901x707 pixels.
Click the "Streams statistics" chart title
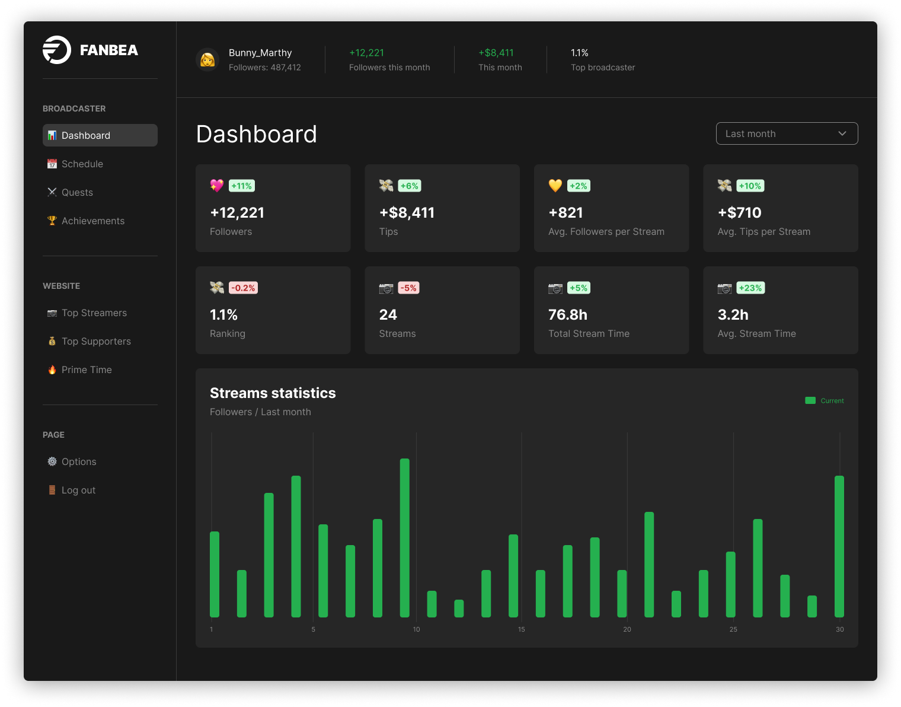[x=273, y=393]
